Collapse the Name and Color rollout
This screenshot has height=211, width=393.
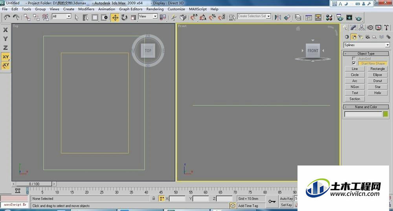[x=366, y=107]
